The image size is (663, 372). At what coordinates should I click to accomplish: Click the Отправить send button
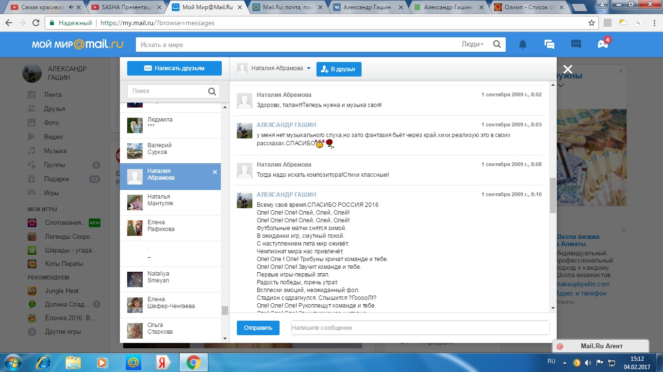[258, 328]
